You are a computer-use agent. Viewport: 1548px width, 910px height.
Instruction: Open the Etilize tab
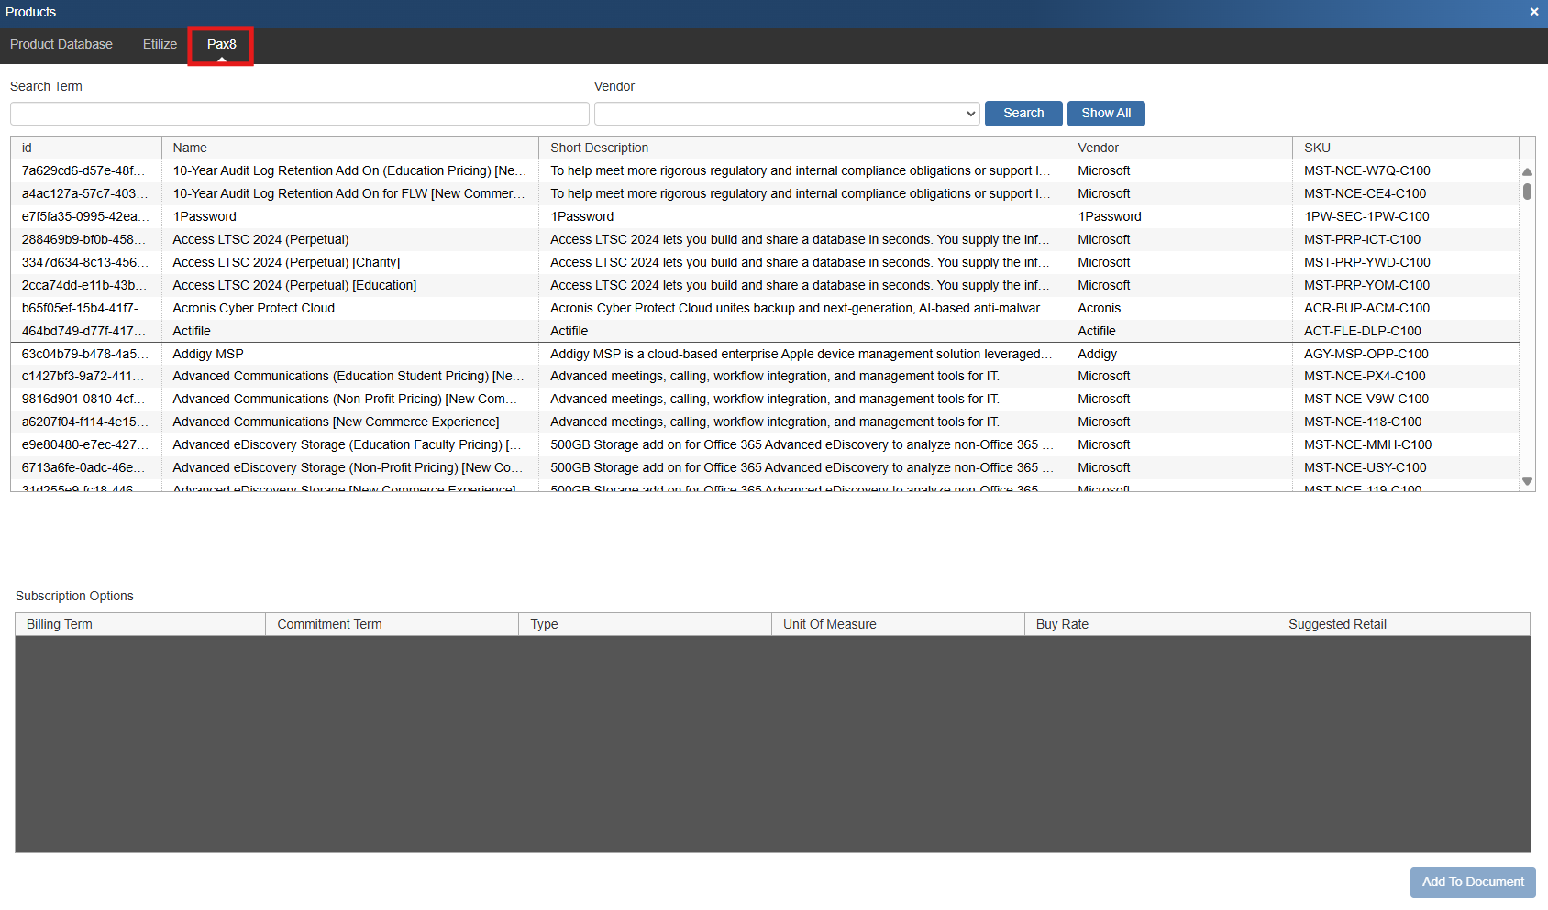tap(160, 45)
